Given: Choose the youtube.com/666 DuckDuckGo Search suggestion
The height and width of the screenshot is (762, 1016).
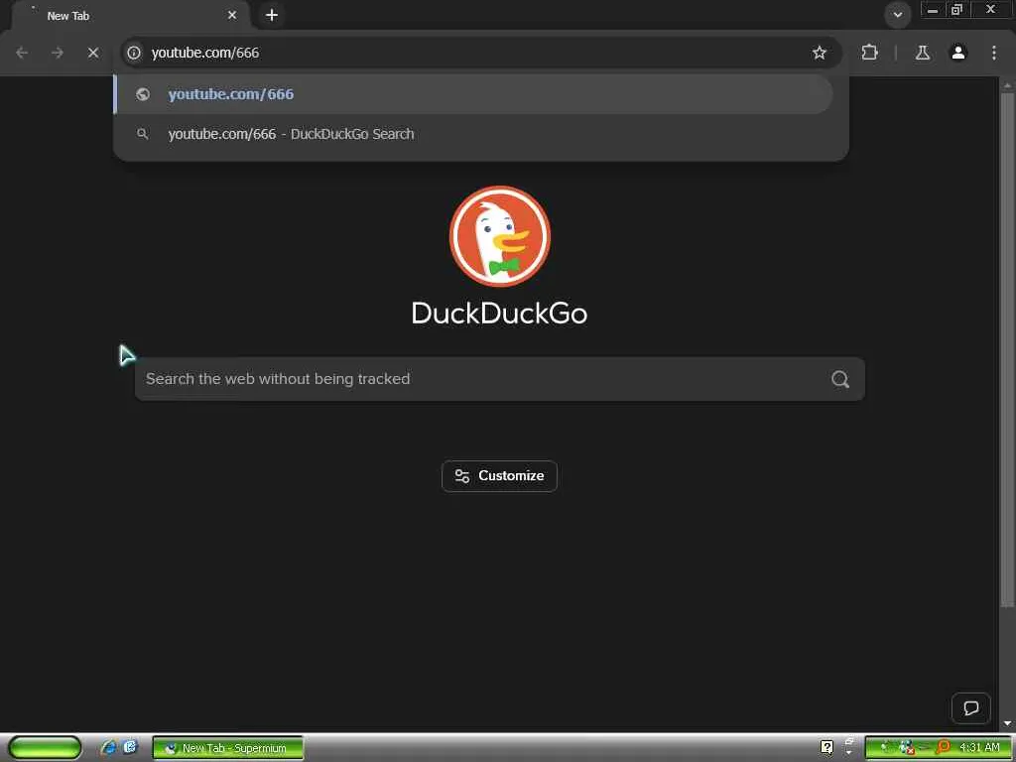Looking at the screenshot, I should click(473, 134).
